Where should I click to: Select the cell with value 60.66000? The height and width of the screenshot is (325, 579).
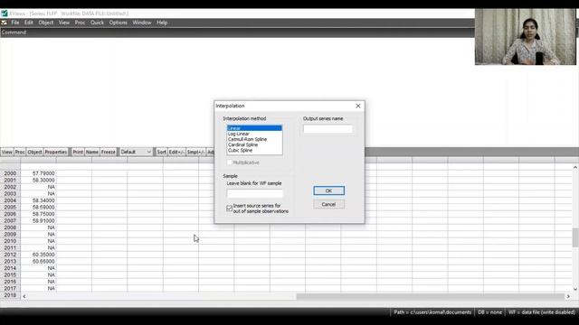(x=38, y=261)
